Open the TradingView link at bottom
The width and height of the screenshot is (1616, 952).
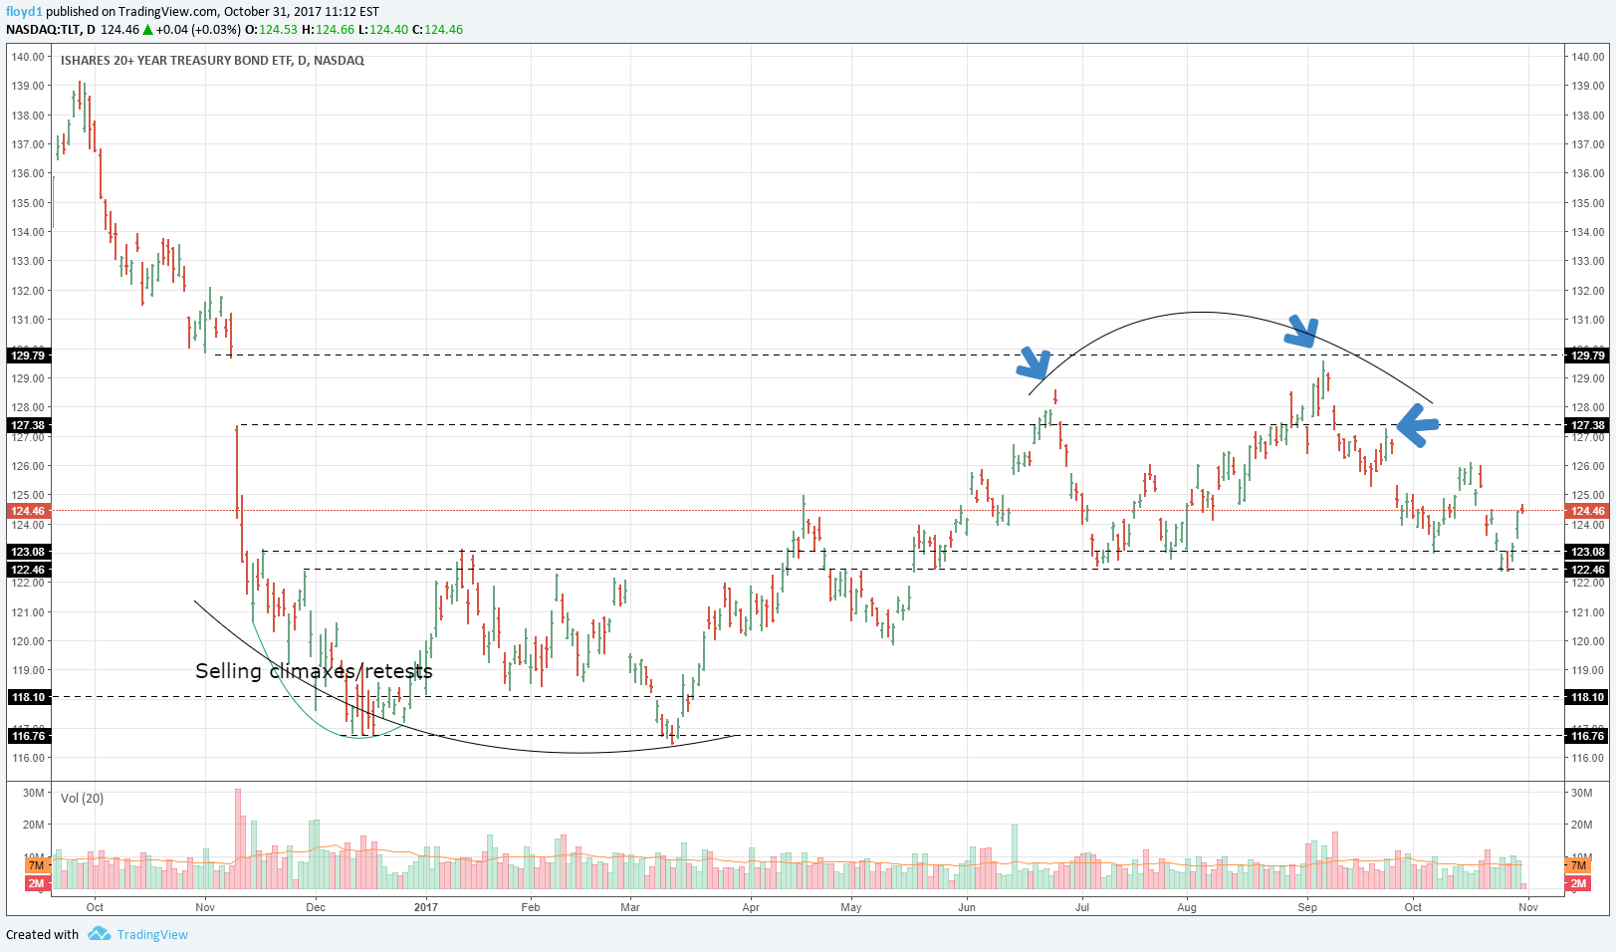point(152,934)
